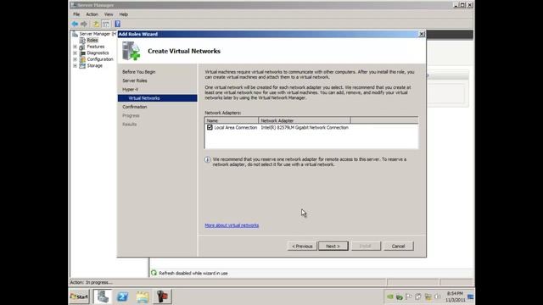This screenshot has width=543, height=305.
Task: Click the Next button
Action: pos(333,247)
